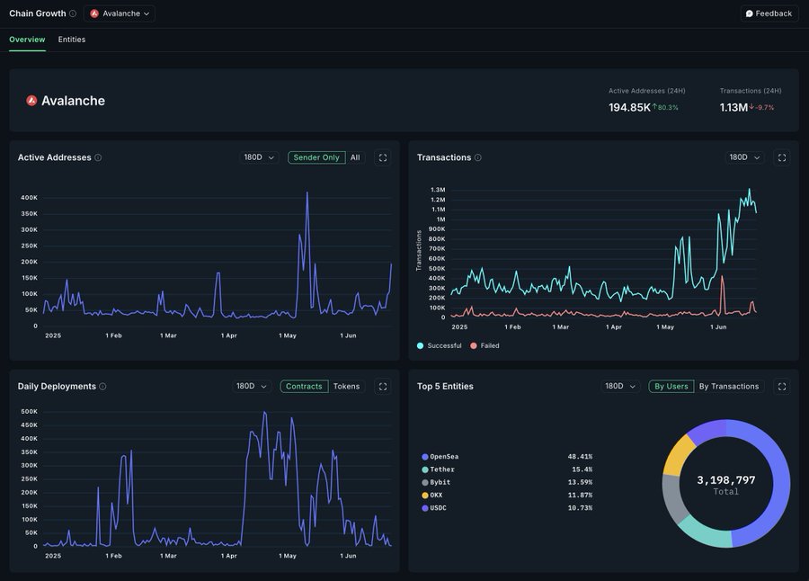Expand the Active Addresses chart to fullscreen

pyautogui.click(x=383, y=157)
